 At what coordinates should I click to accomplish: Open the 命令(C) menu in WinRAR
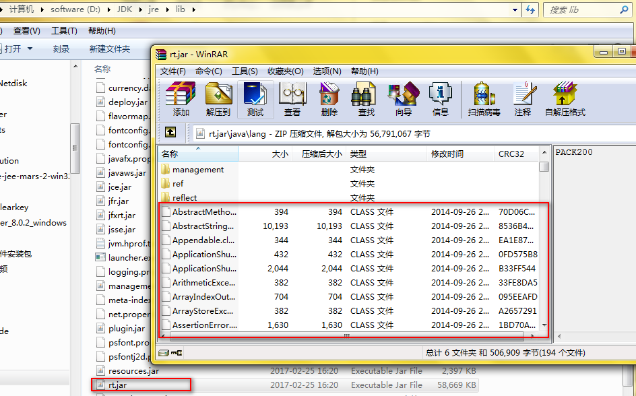coord(208,71)
